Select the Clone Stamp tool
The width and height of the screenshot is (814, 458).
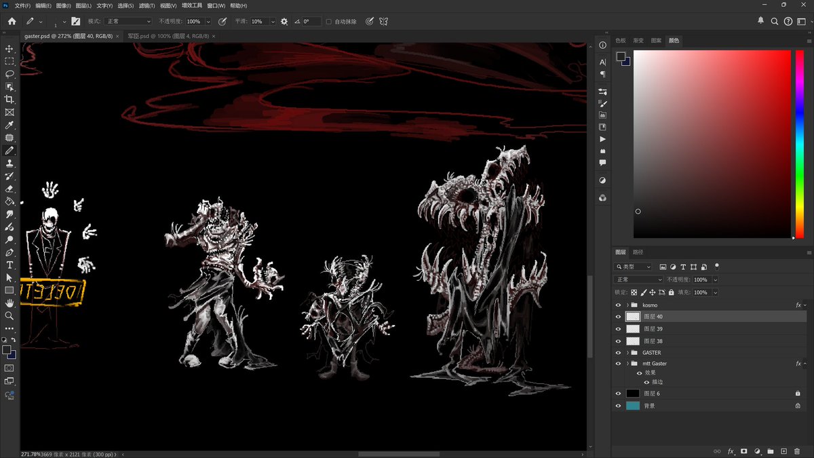pos(9,163)
